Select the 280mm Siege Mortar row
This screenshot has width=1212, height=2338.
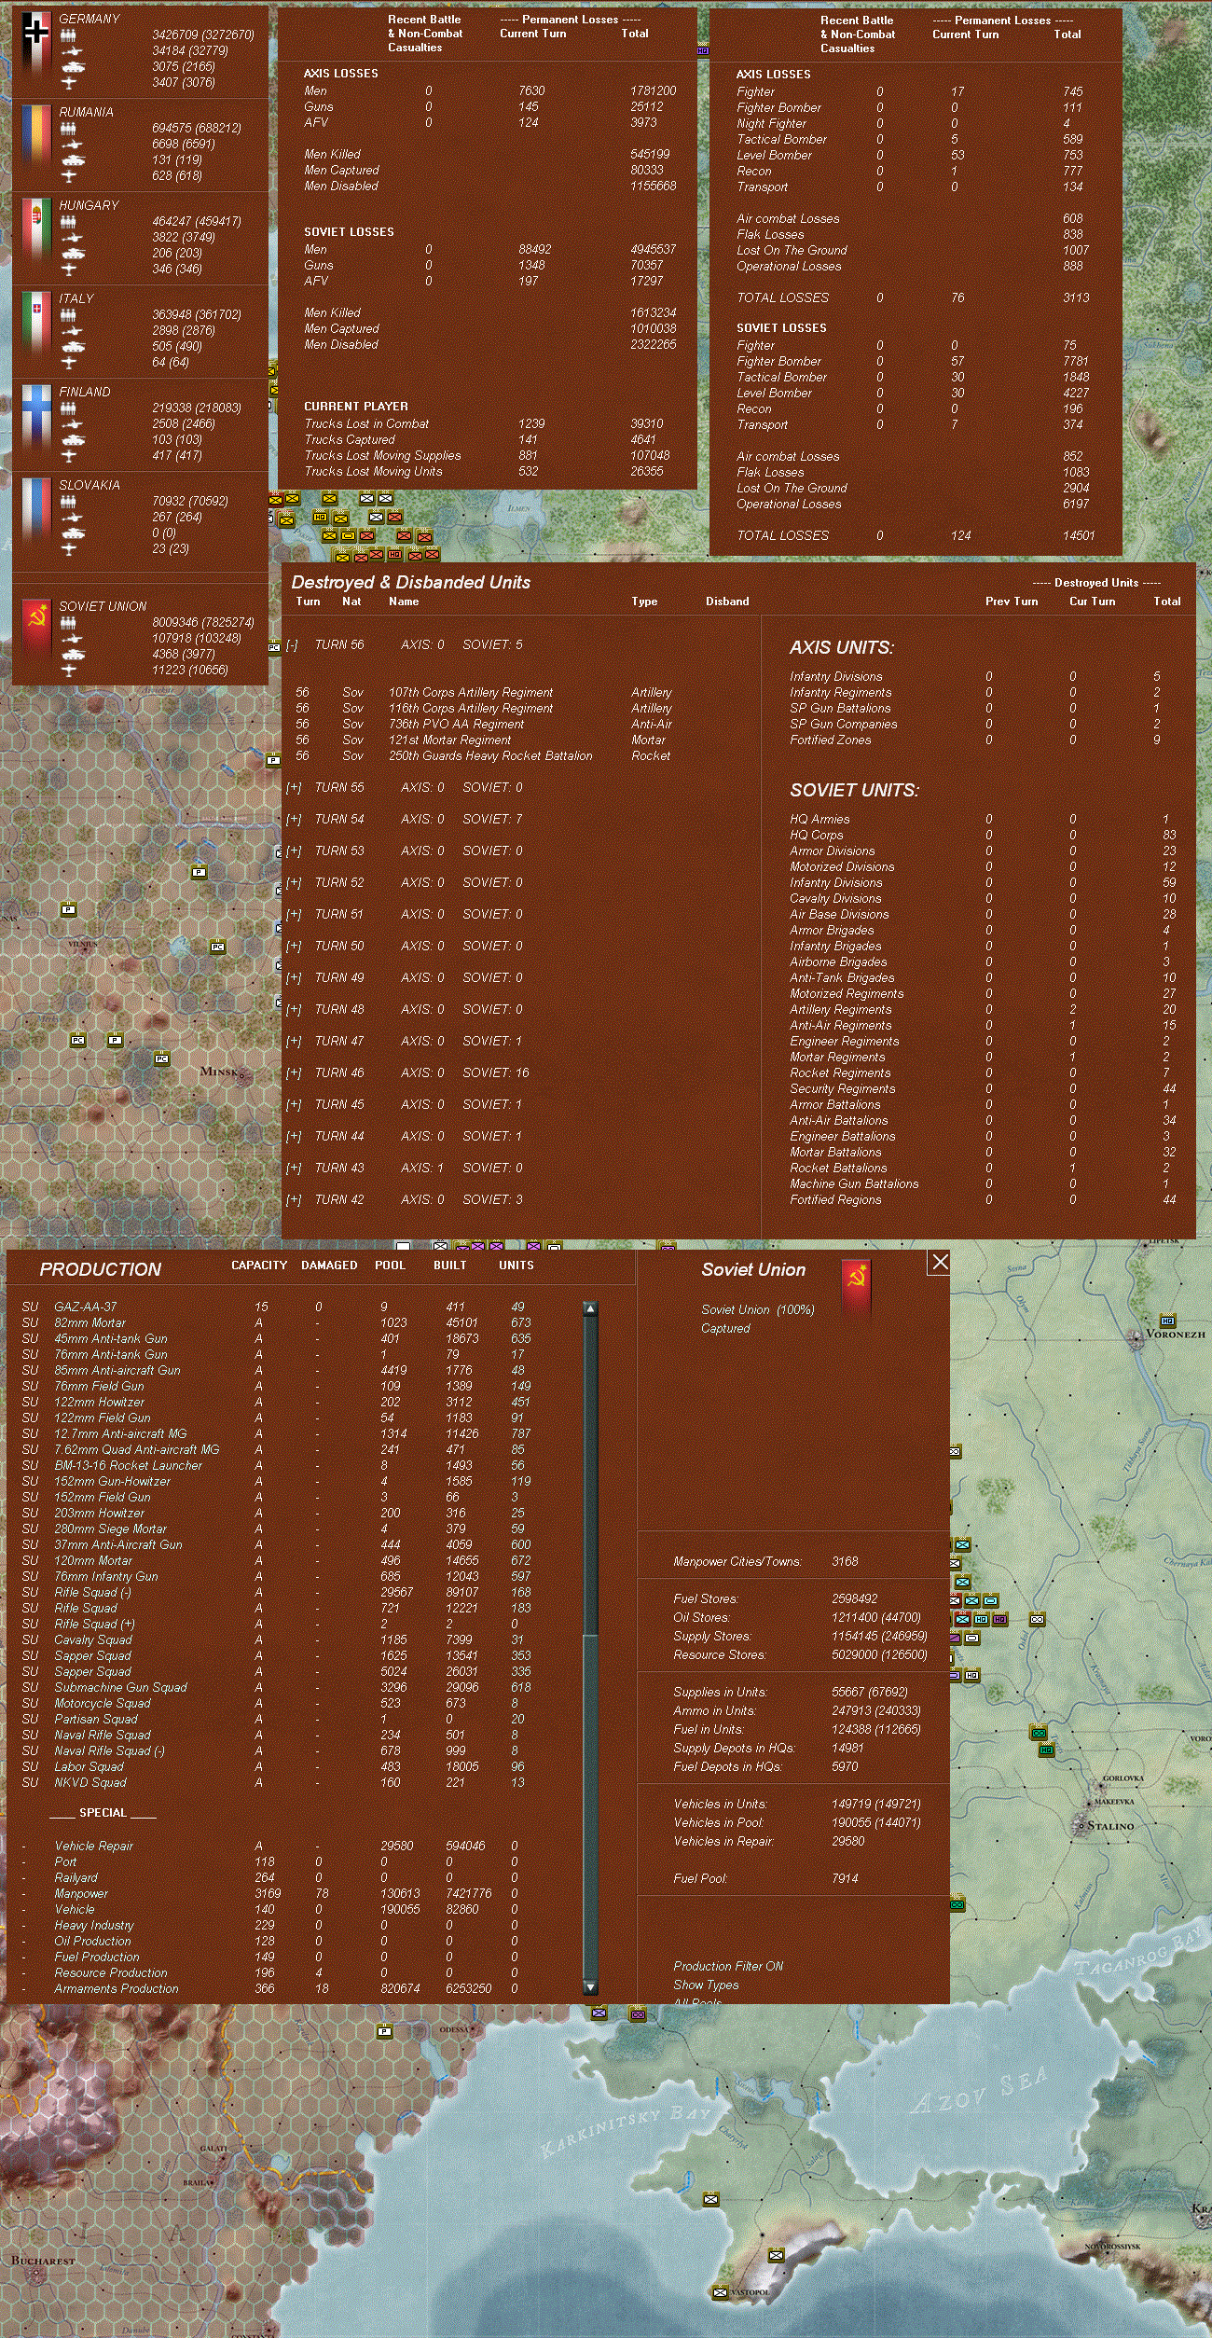click(x=276, y=1529)
